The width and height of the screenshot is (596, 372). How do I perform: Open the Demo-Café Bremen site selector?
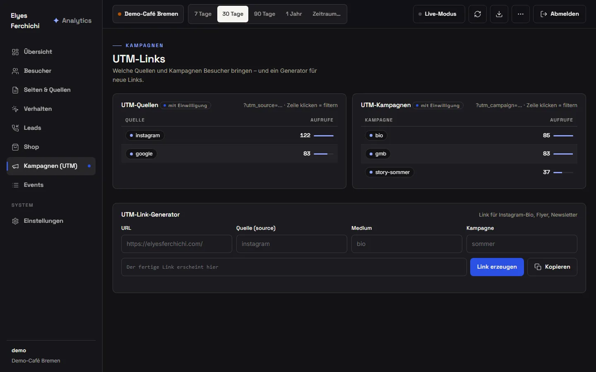click(148, 14)
